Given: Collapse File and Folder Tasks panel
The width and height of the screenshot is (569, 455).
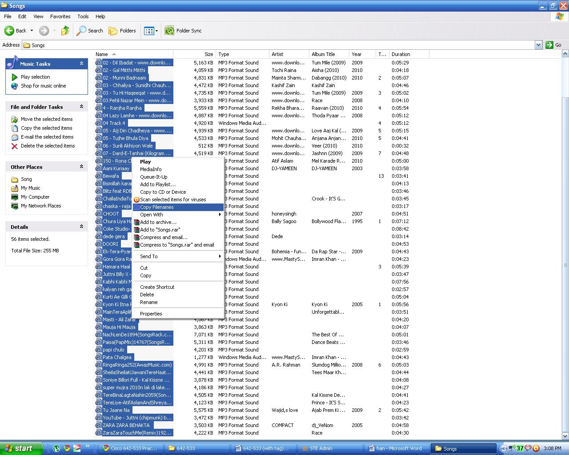Looking at the screenshot, I should (x=81, y=107).
